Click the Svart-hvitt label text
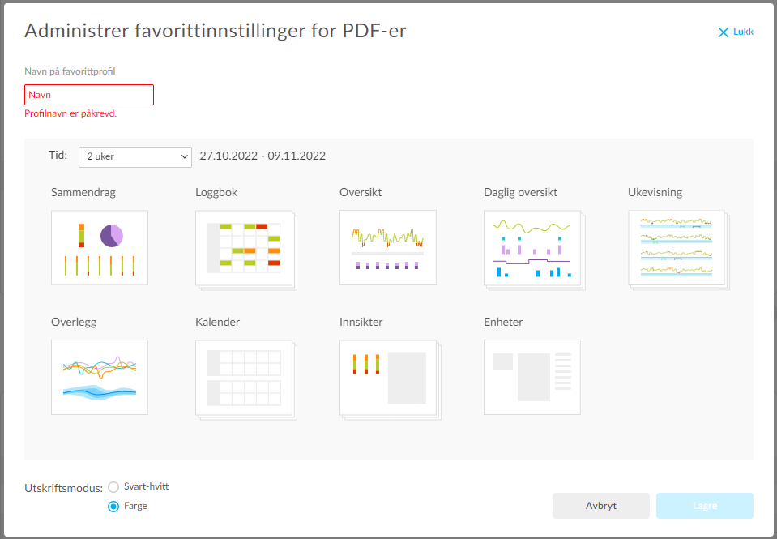 pos(146,487)
